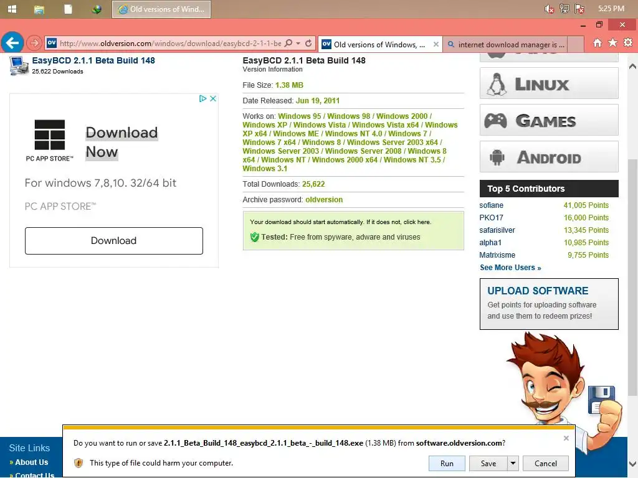Close the PC App Store ad
Screen dimensions: 638x478
[x=213, y=98]
